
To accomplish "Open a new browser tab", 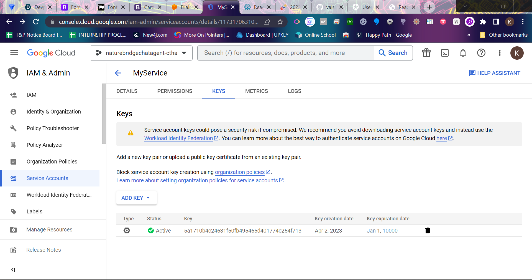I will coord(429,7).
